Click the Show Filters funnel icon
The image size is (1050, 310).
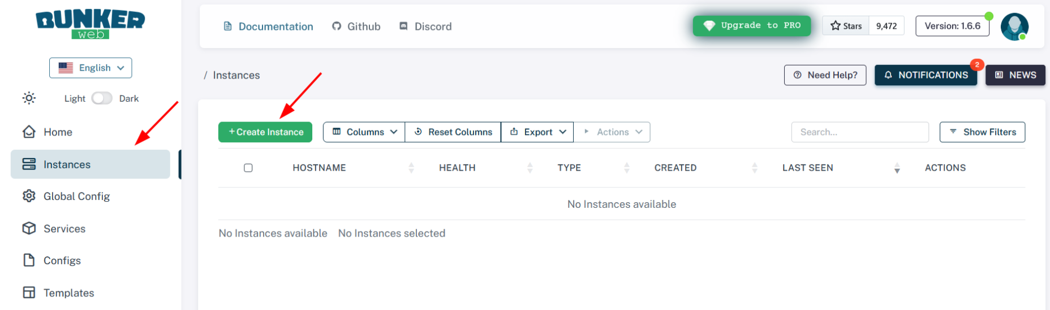[953, 132]
